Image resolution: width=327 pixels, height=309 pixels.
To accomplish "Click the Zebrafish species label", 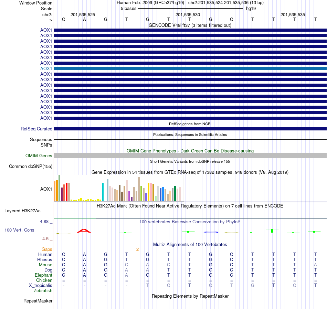I will click(43, 291).
